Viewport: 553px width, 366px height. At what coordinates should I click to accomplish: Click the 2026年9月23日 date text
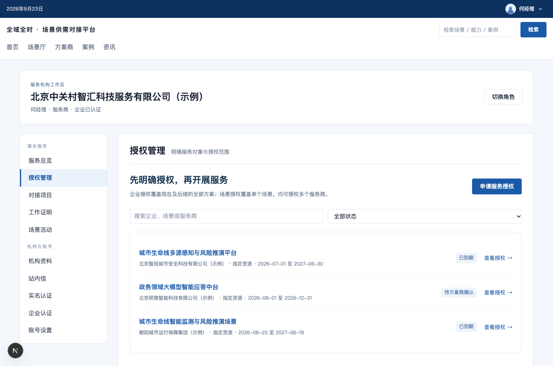tap(25, 9)
